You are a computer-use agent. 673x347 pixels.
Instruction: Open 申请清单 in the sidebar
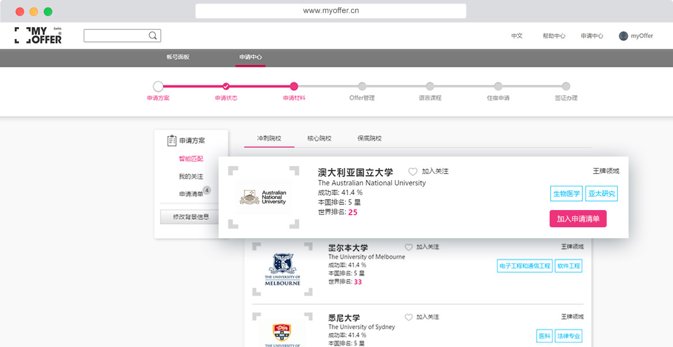pos(191,194)
